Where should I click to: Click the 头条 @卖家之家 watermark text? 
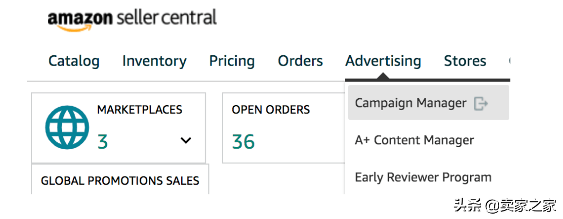(x=505, y=206)
